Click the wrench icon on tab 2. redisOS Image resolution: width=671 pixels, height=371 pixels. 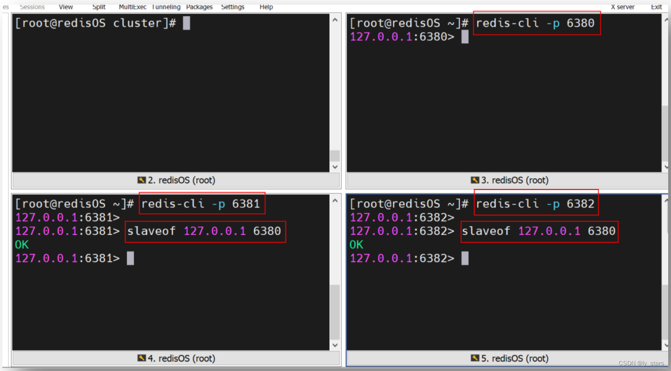pos(141,180)
